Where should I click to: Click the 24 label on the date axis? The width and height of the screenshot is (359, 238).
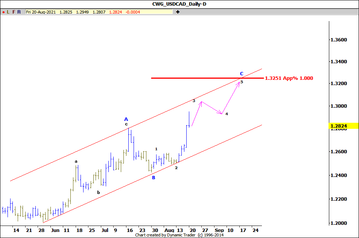point(256,230)
